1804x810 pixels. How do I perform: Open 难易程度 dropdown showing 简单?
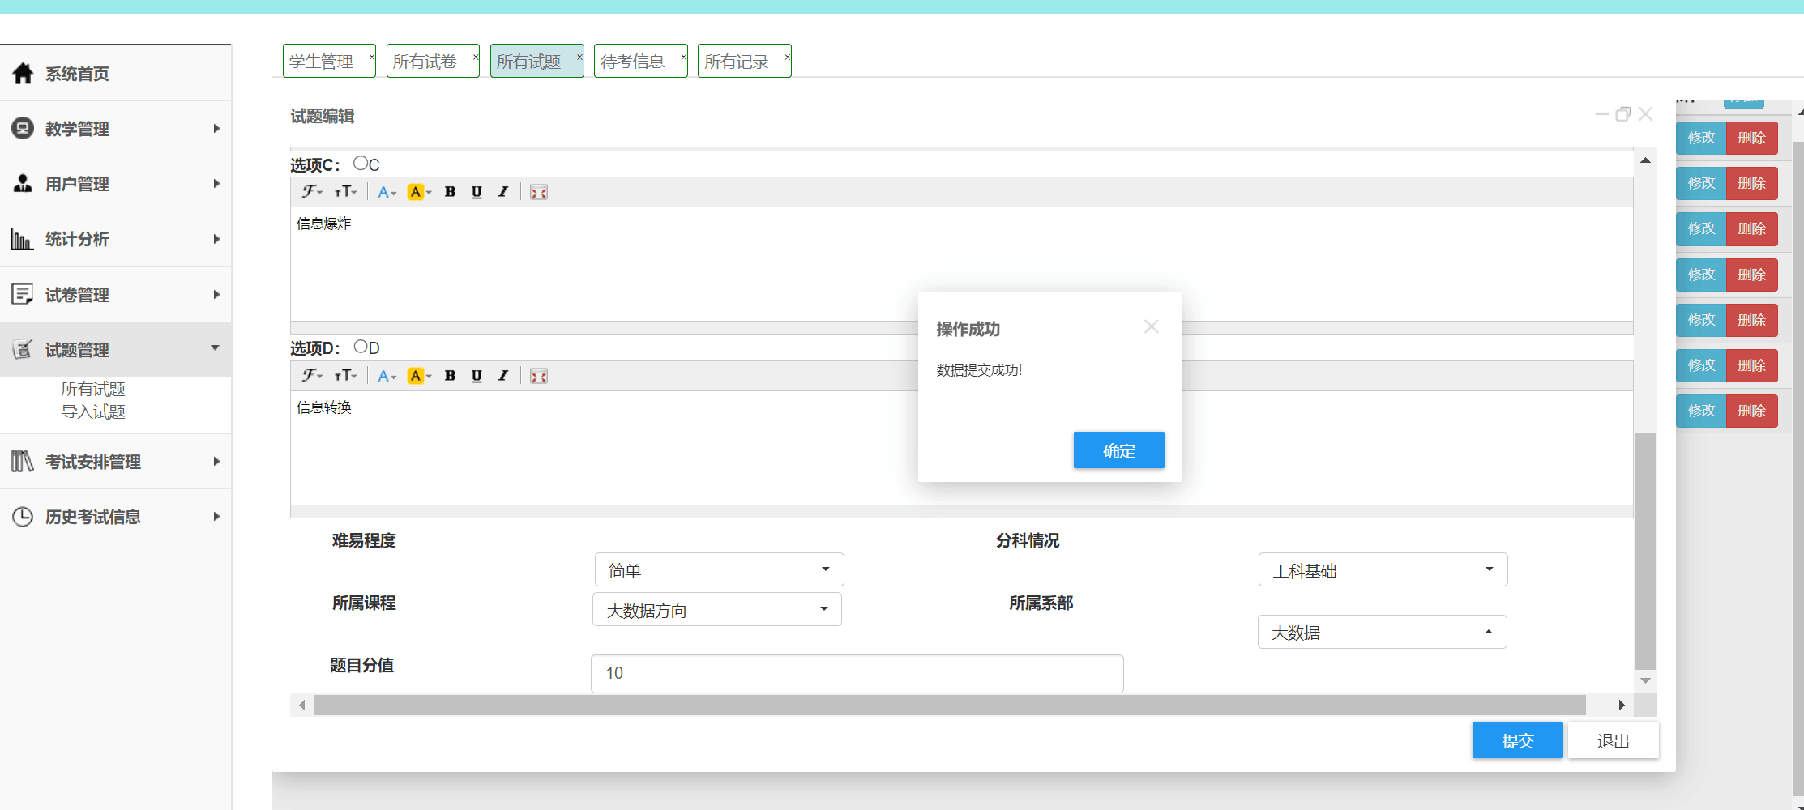[x=719, y=569]
